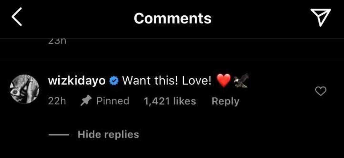Open wizkidayo's profile picture

[25, 89]
